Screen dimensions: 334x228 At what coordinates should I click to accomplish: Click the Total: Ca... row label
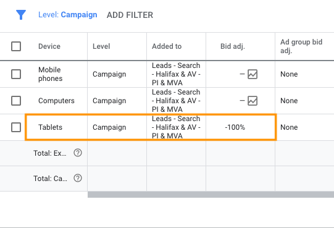pyautogui.click(x=50, y=179)
